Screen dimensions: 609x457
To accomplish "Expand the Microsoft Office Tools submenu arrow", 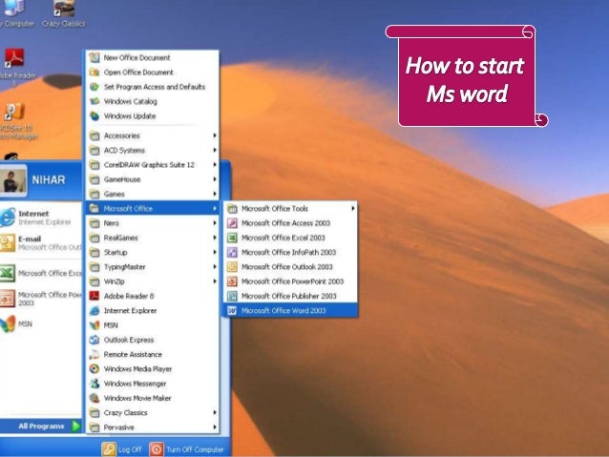I will coord(352,209).
